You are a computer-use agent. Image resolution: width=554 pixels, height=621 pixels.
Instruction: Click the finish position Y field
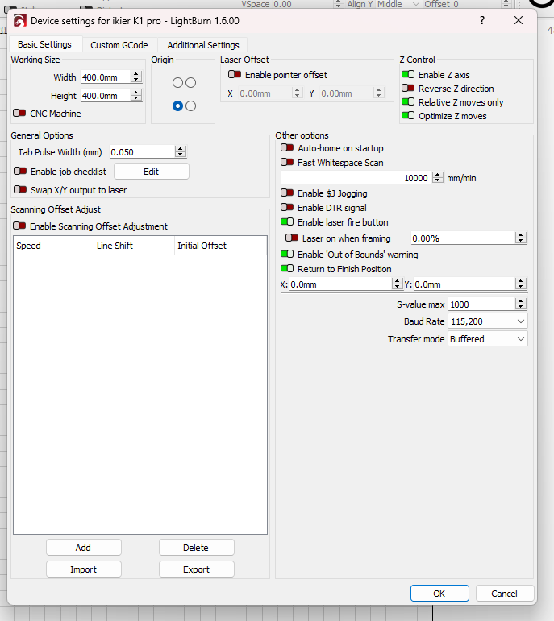click(464, 284)
